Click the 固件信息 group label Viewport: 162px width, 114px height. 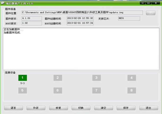pos(10,9)
